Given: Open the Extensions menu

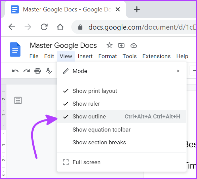Looking at the screenshot, I should coord(156,56).
